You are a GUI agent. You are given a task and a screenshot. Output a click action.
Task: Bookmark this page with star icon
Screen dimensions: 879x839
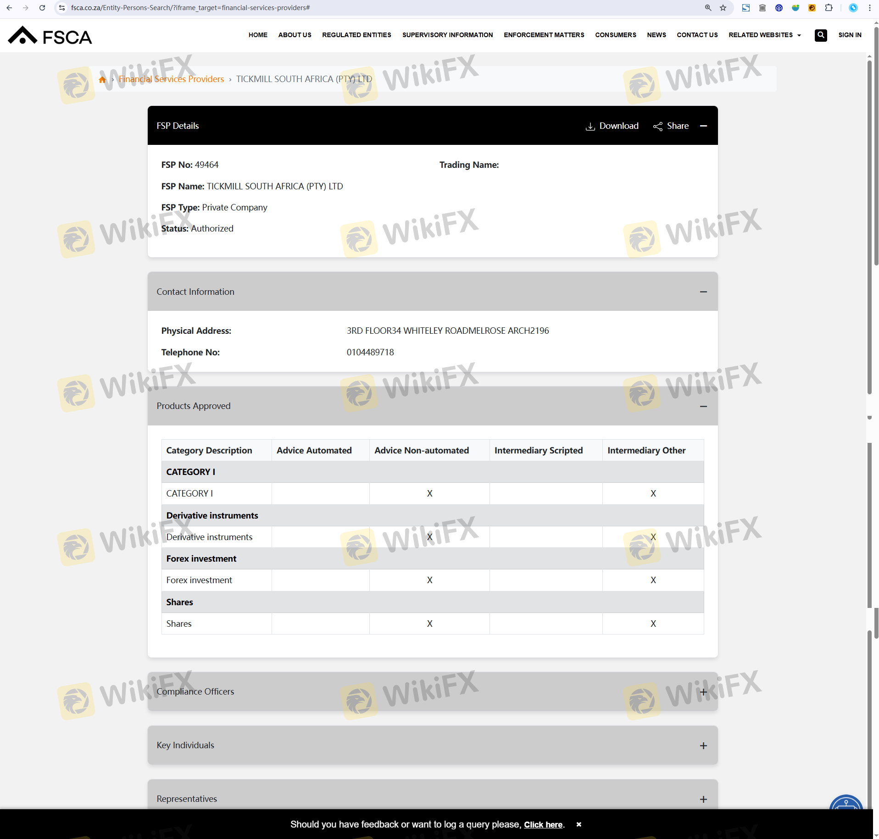(723, 8)
